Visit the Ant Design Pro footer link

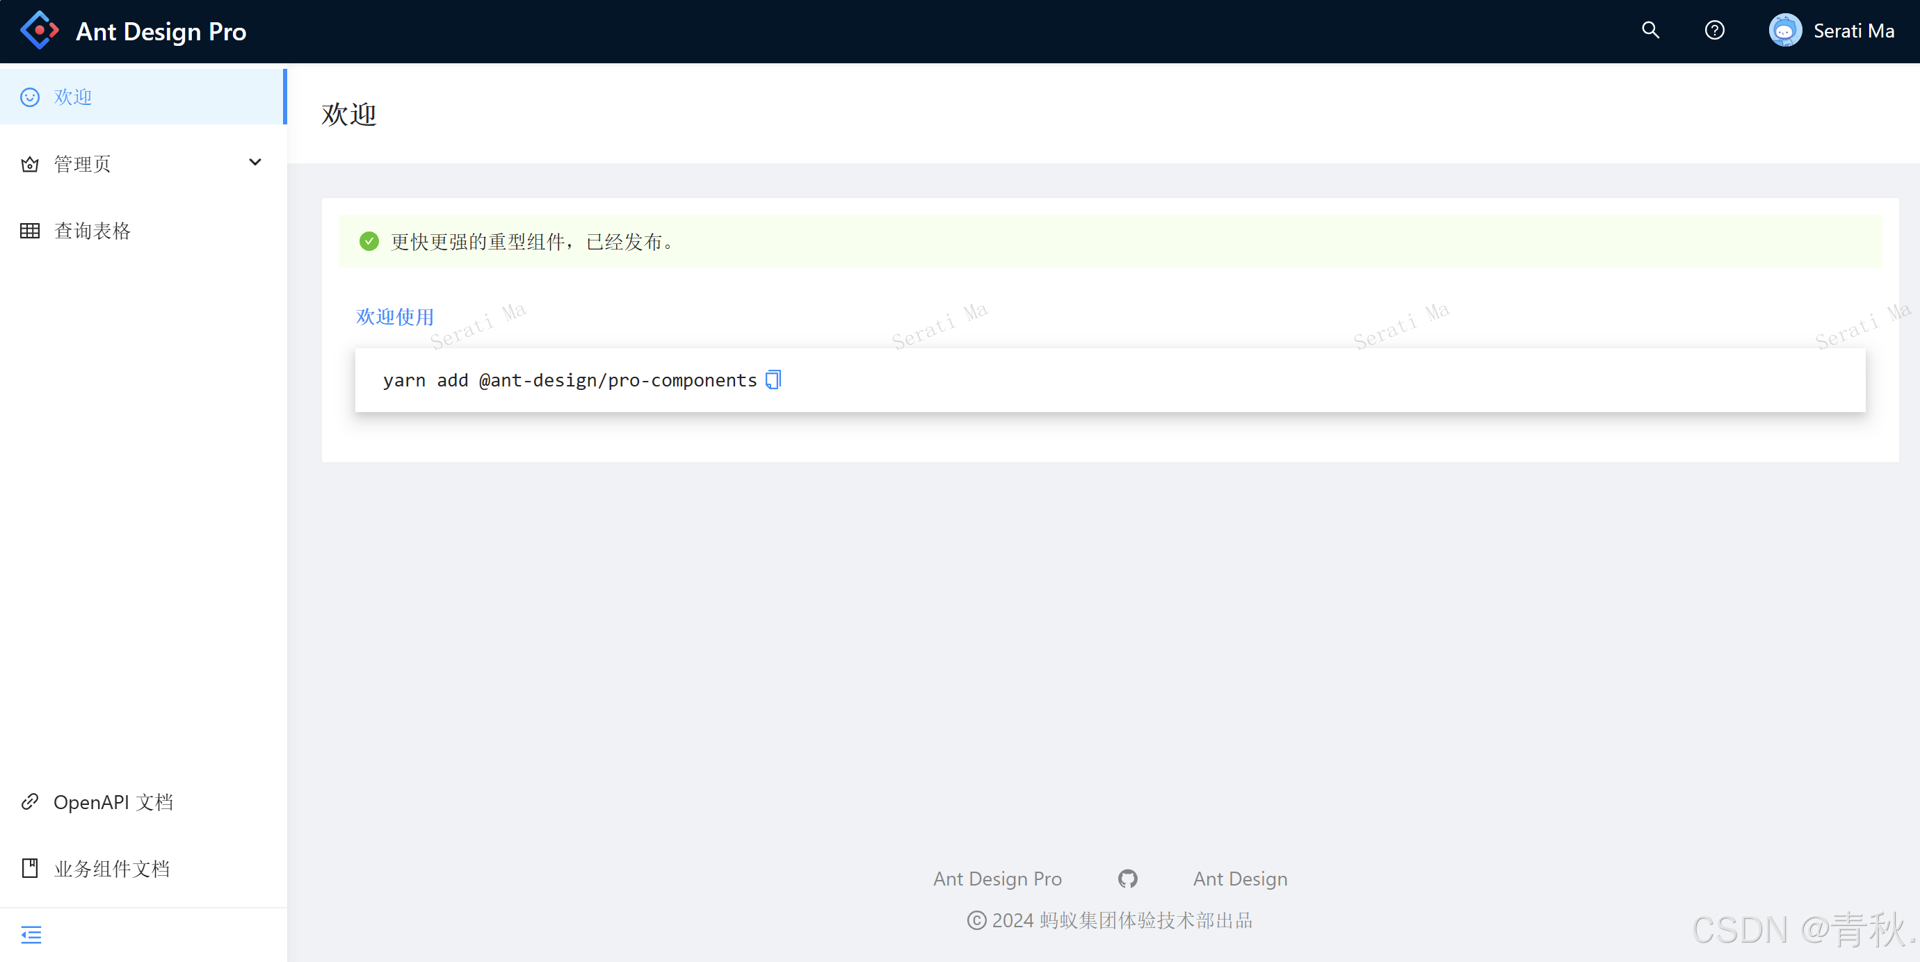997,879
